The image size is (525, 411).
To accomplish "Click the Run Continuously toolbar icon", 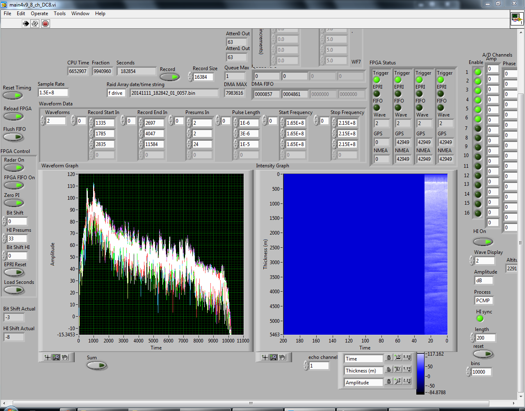I will click(35, 23).
